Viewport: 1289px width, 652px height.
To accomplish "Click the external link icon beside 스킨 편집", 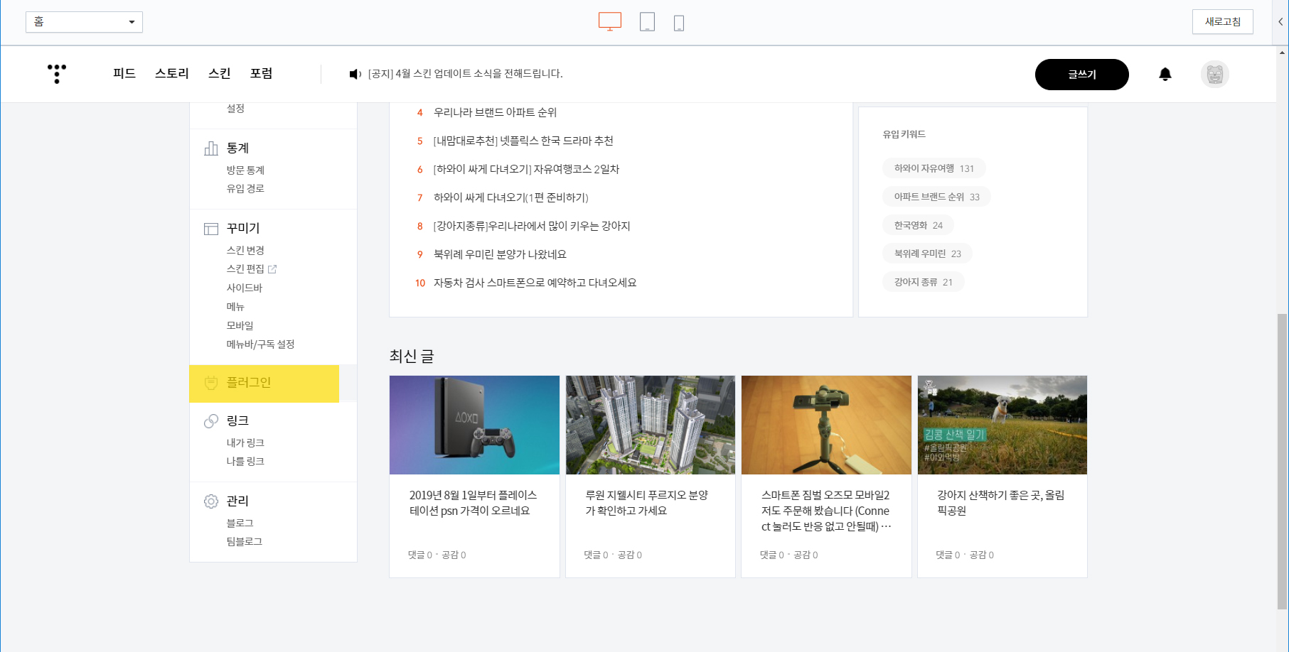I will point(272,269).
